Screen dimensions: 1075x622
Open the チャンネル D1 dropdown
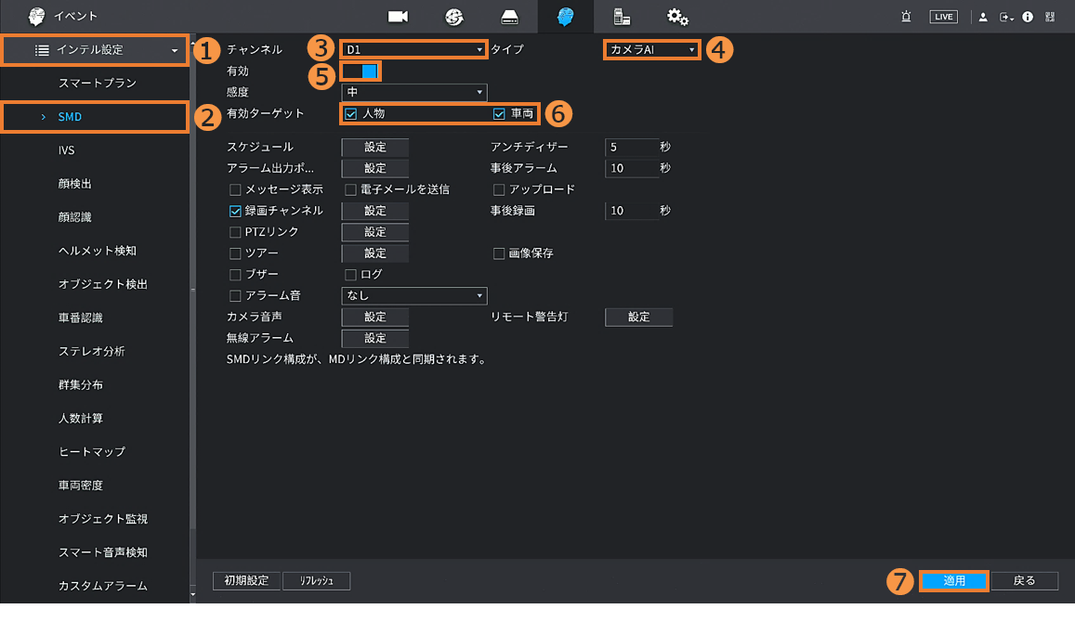(413, 49)
